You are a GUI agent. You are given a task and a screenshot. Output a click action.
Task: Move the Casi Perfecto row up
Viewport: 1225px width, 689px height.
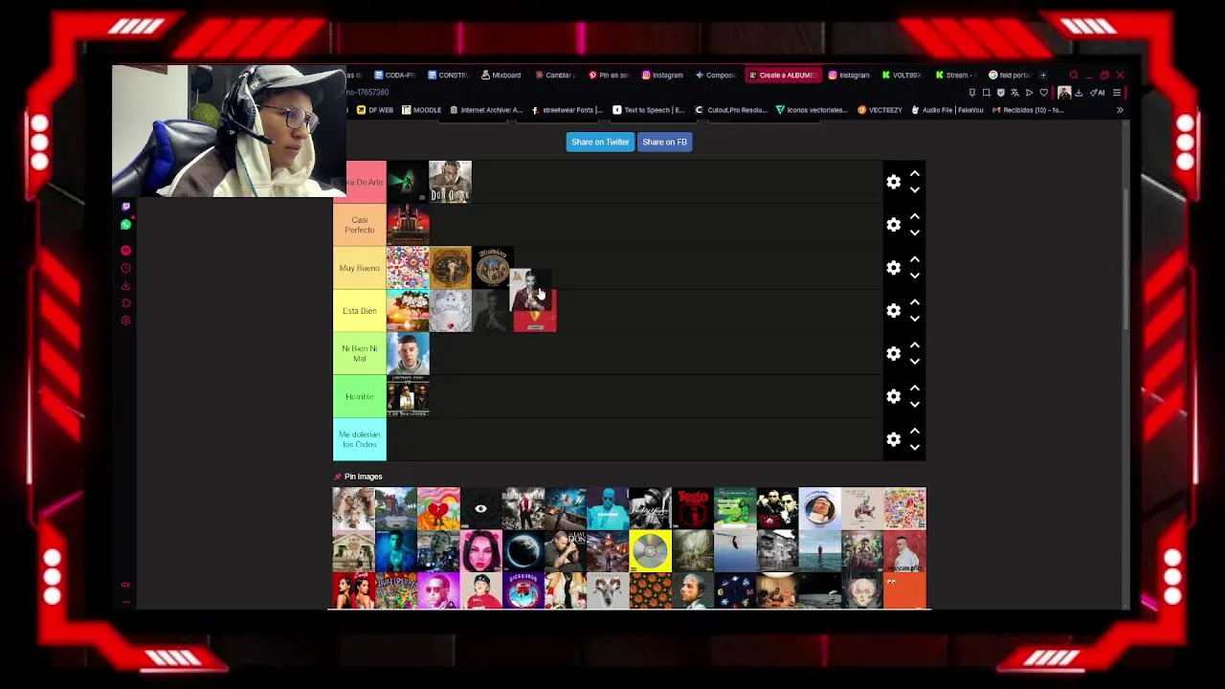click(x=915, y=216)
